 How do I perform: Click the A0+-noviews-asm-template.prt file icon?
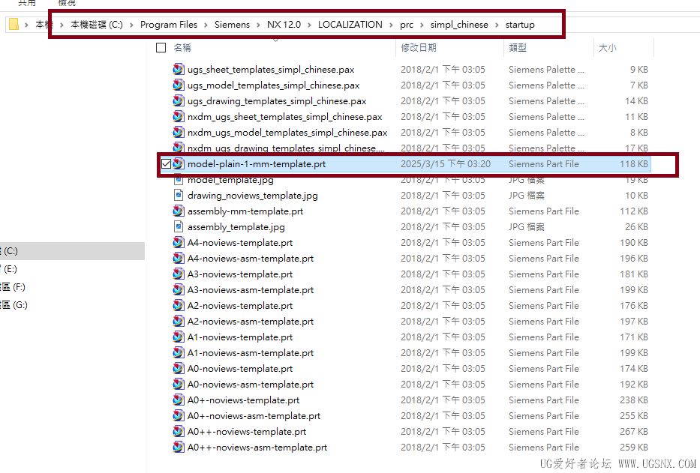pos(178,415)
